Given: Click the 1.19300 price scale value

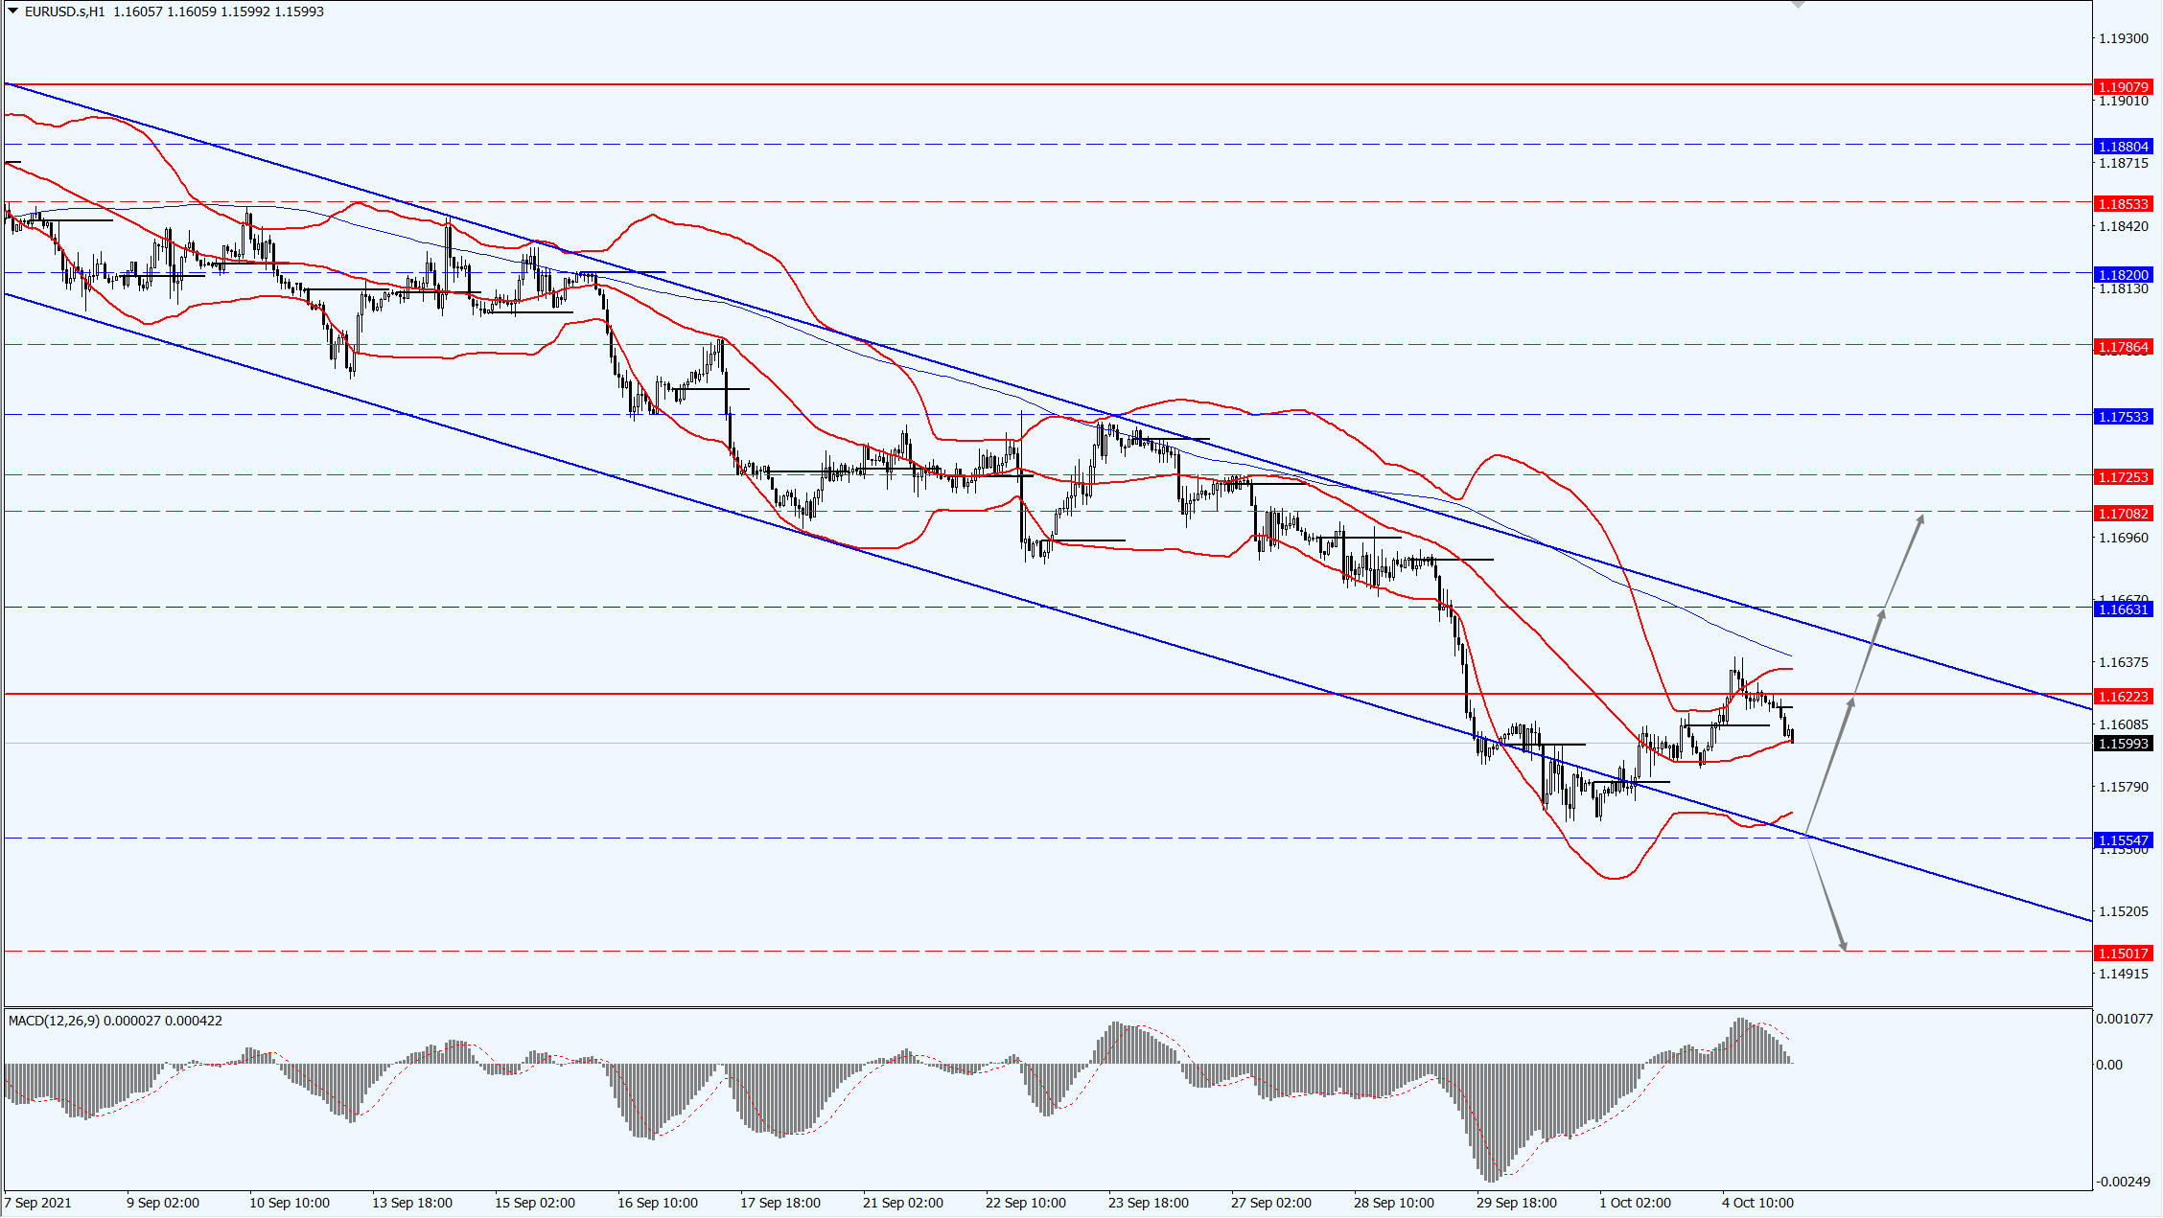Looking at the screenshot, I should 2122,38.
